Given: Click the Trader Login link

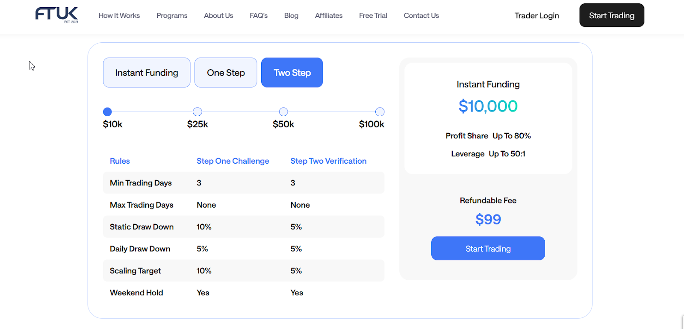Looking at the screenshot, I should point(537,16).
